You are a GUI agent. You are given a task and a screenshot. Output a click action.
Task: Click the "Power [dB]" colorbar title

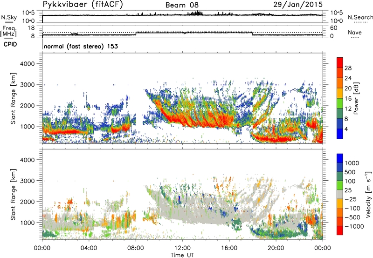(356, 98)
